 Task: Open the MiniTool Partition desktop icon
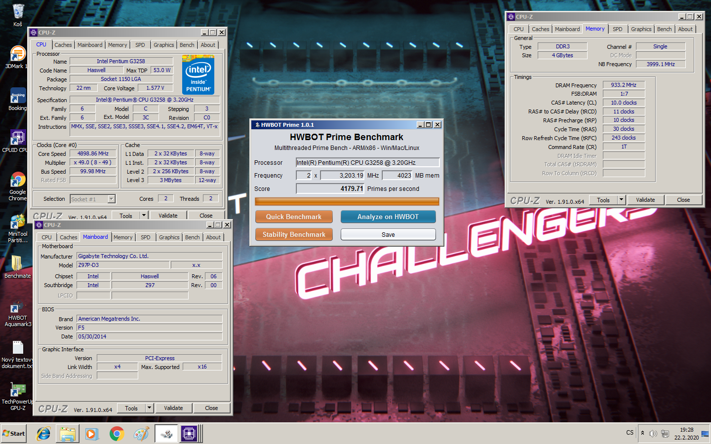coord(17,228)
